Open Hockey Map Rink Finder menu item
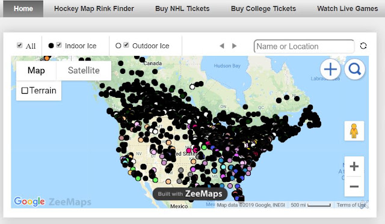The image size is (385, 224). click(x=94, y=8)
